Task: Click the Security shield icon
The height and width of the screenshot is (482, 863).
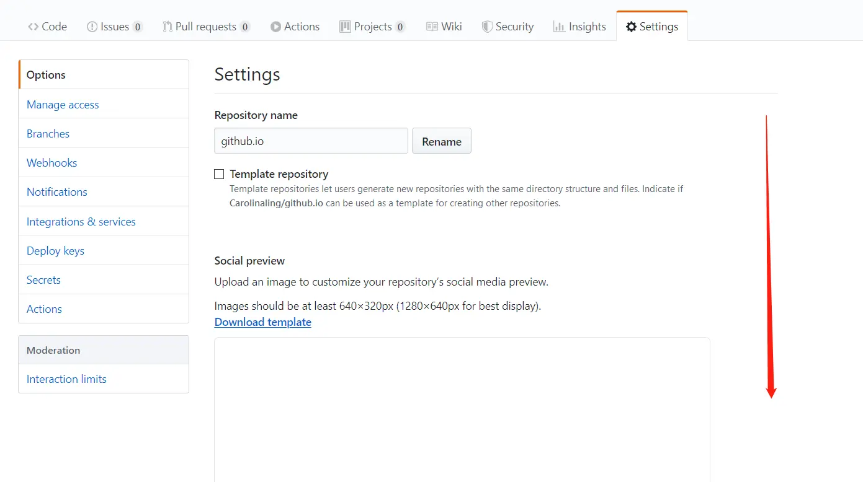Action: pos(487,27)
